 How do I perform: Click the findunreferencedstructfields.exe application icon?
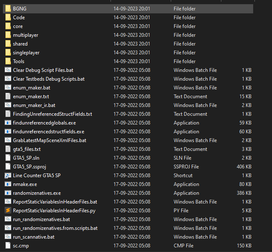pyautogui.click(x=8, y=132)
